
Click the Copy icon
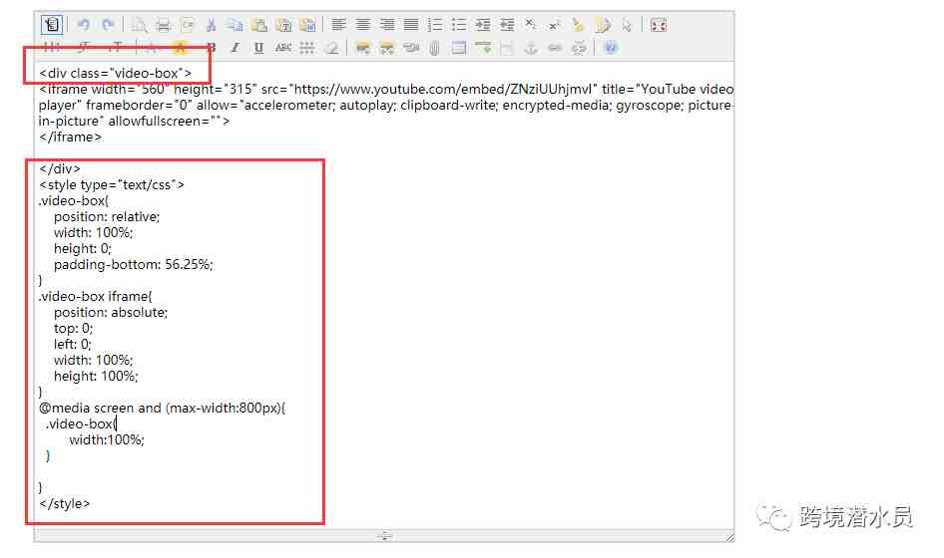tap(235, 25)
